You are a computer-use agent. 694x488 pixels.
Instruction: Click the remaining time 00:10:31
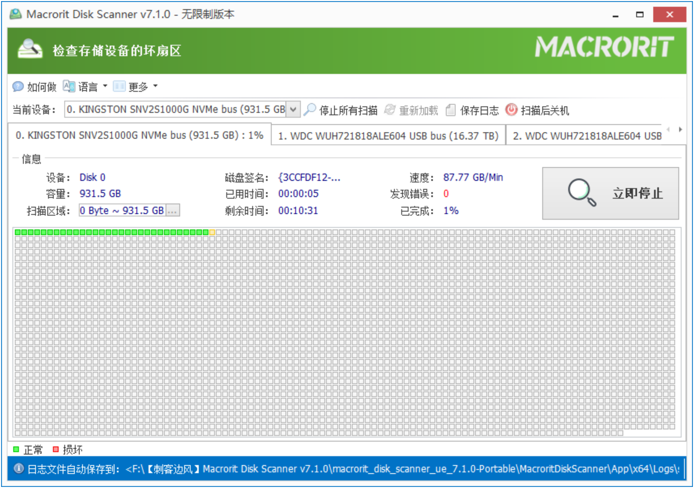tap(298, 211)
